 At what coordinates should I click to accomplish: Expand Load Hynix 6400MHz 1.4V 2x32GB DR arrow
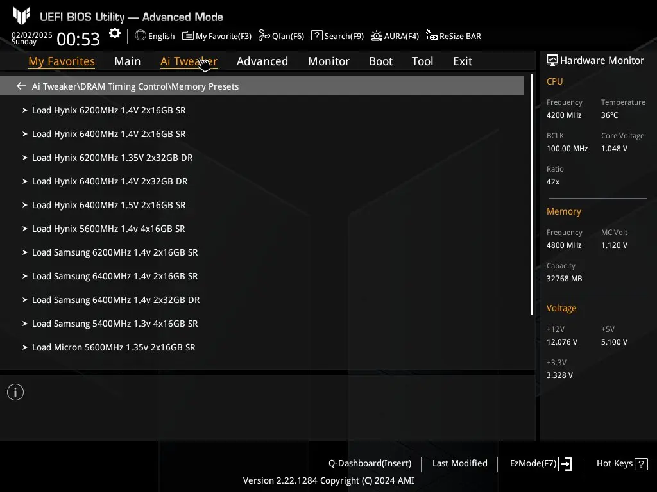coord(25,181)
